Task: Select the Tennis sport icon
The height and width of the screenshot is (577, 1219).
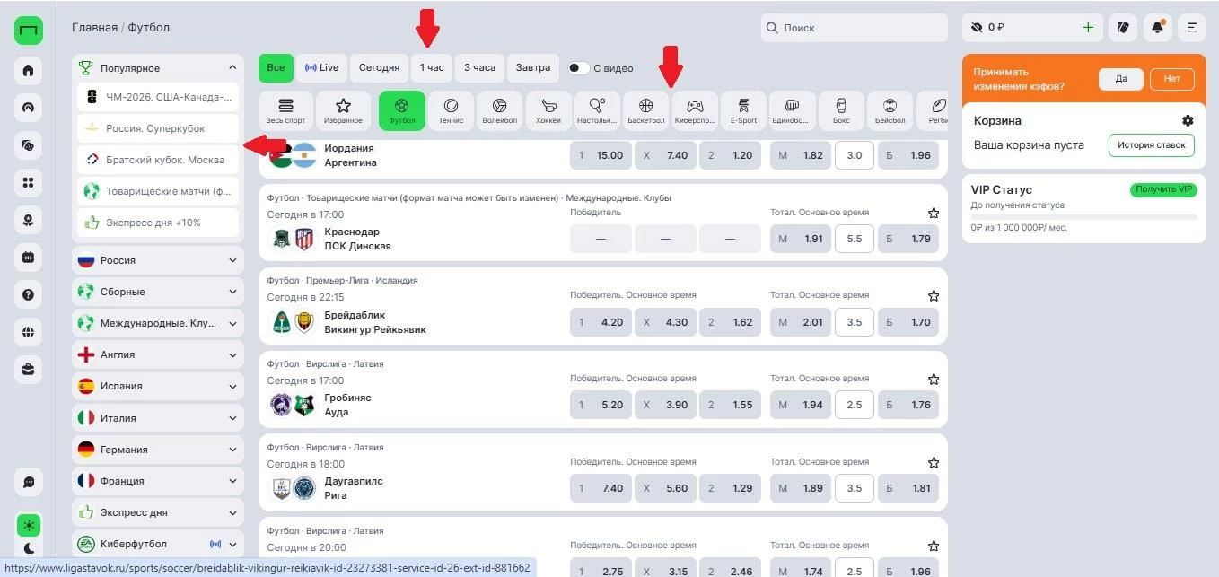Action: tap(451, 109)
